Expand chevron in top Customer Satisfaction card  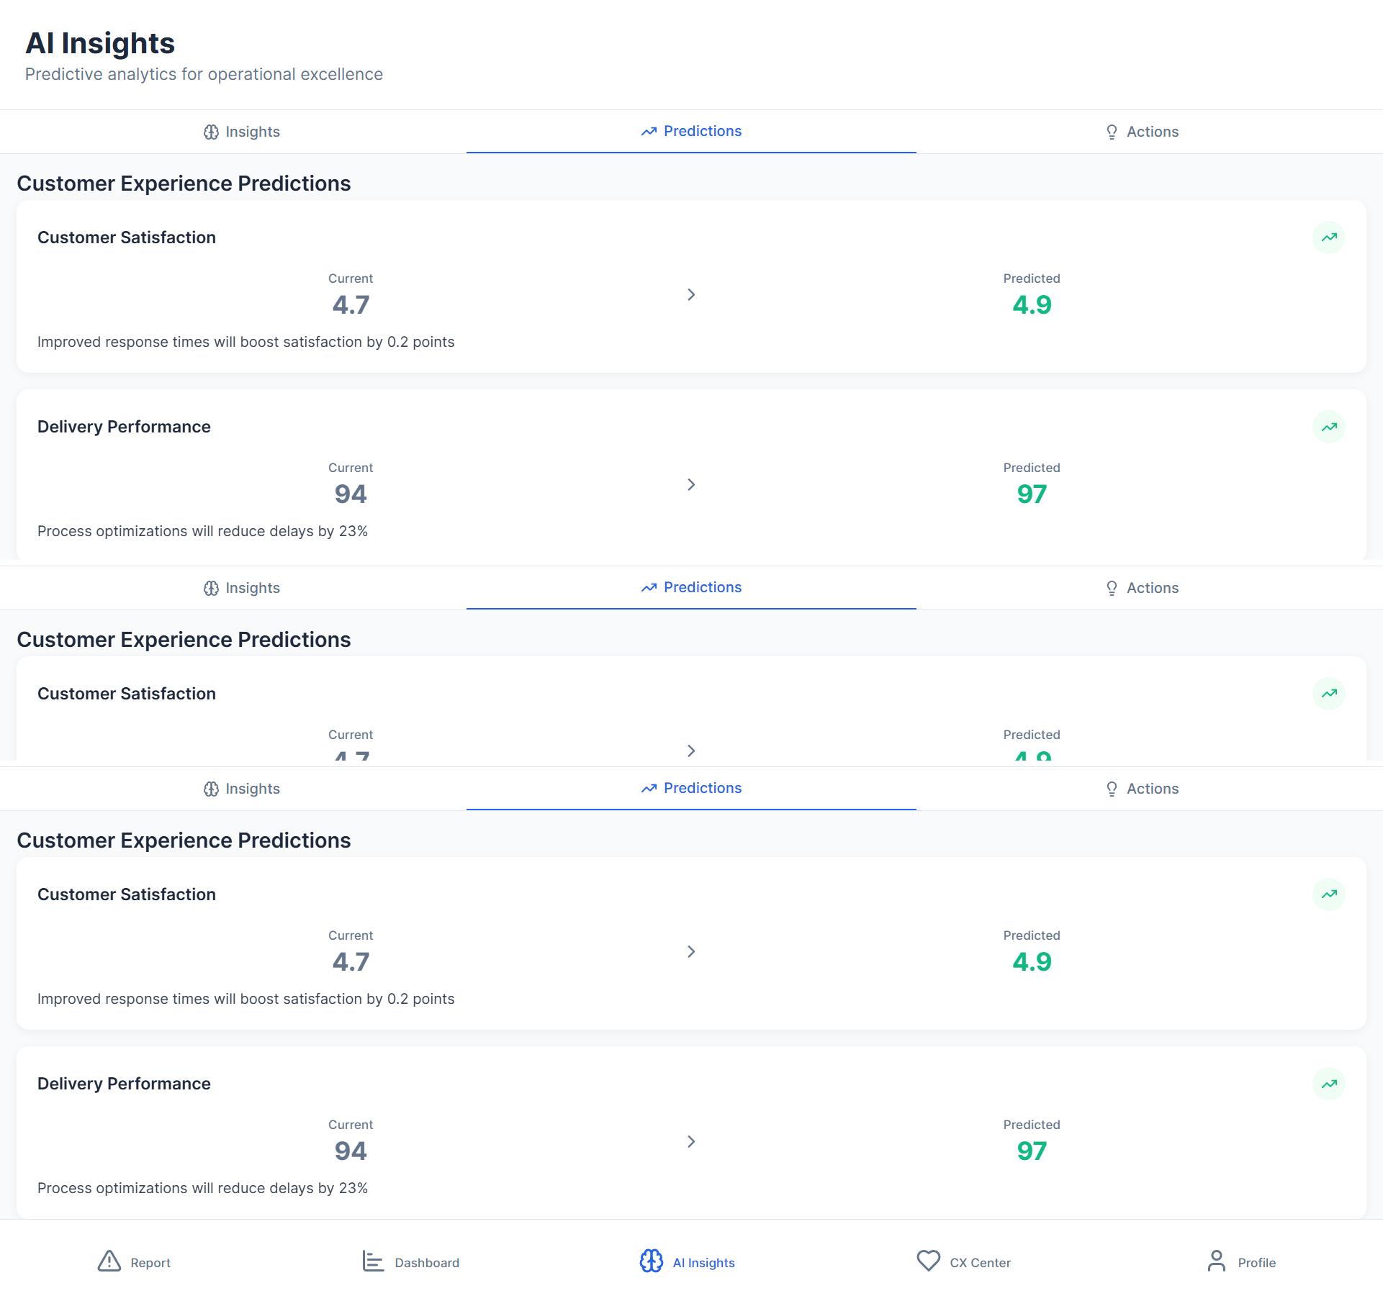(x=691, y=295)
